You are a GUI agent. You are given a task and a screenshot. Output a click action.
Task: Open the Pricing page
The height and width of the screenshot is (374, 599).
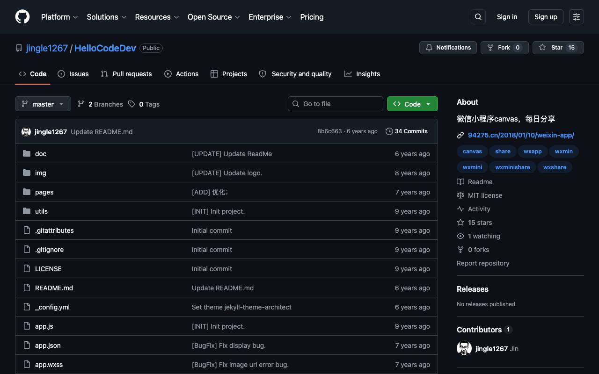[312, 17]
